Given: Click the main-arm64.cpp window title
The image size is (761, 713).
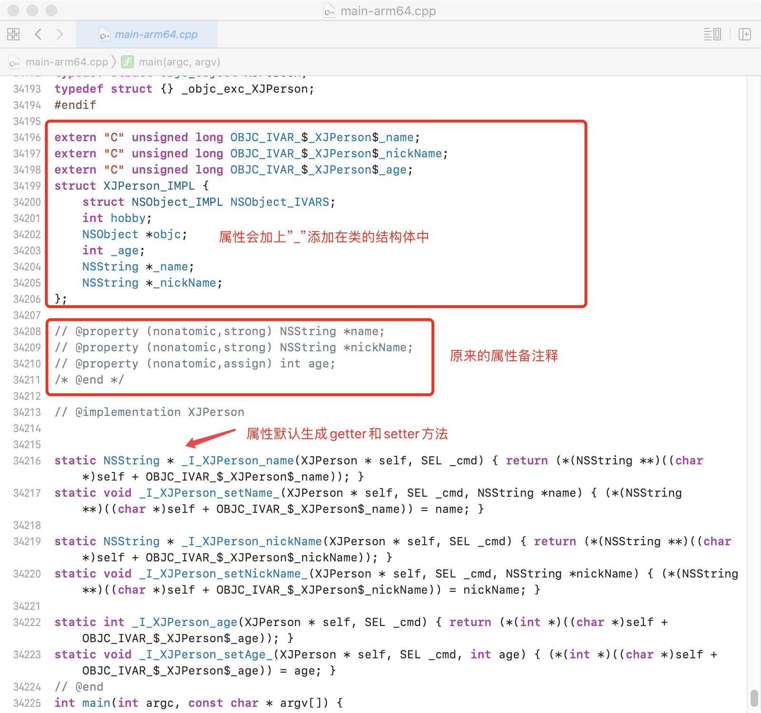Looking at the screenshot, I should coord(388,11).
